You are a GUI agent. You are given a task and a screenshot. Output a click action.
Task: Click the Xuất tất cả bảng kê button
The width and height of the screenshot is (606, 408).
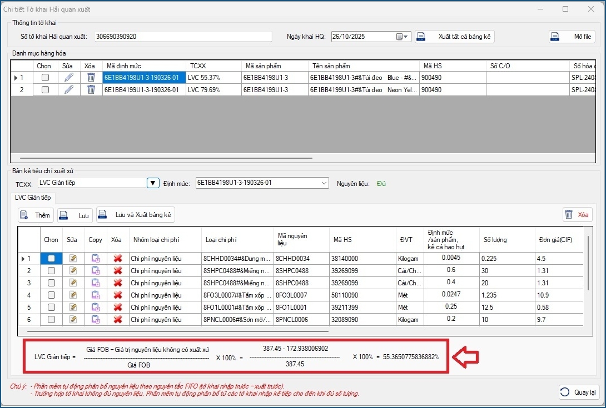(x=455, y=37)
